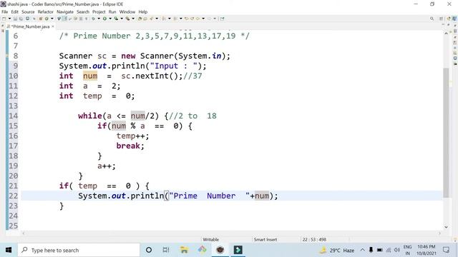Click 'temp++;' on line 16
Viewport: 458px width, 257px height.
(132, 136)
